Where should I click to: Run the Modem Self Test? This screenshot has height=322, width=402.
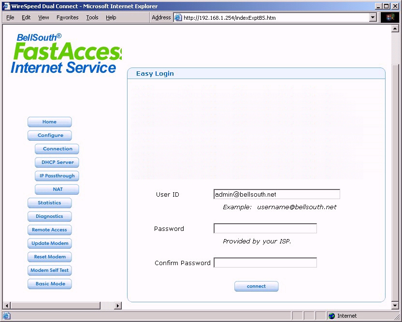pos(49,270)
